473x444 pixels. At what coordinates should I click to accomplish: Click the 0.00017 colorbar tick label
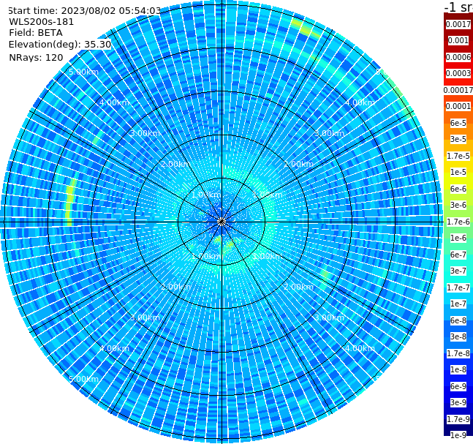pos(458,90)
